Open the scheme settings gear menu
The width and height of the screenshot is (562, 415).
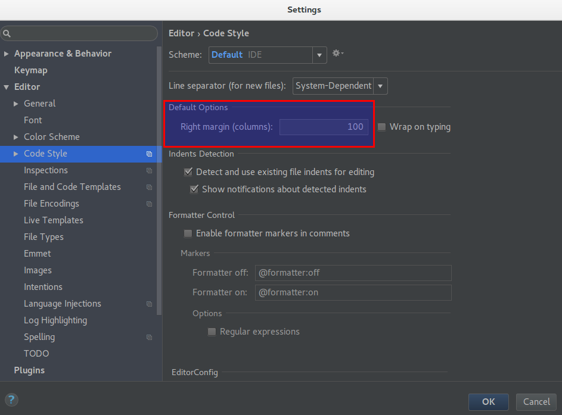click(337, 54)
